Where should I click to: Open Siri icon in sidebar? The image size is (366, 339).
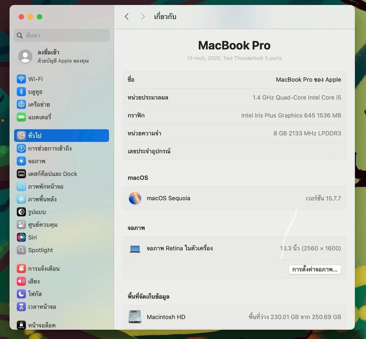pyautogui.click(x=21, y=237)
